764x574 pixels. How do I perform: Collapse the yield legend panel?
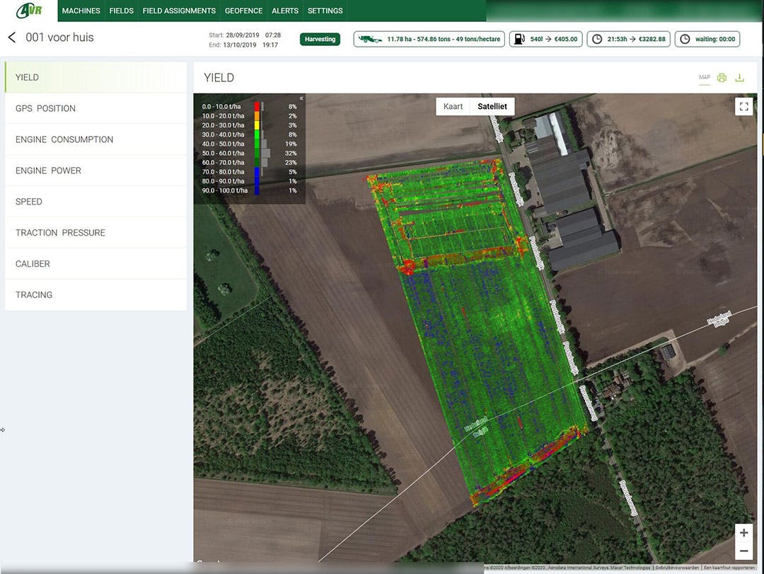301,99
